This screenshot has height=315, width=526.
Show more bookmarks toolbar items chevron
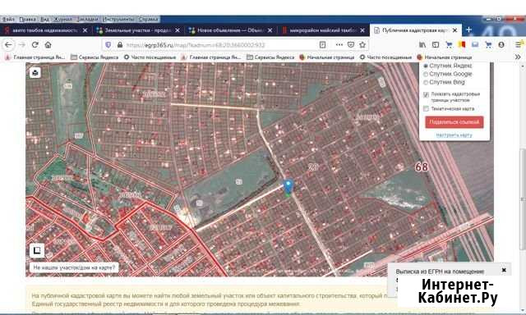click(518, 57)
